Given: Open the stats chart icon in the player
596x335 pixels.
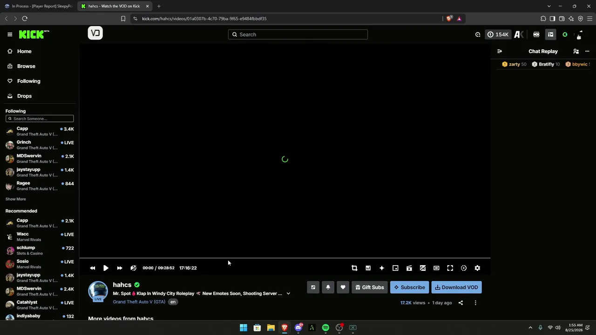Looking at the screenshot, I should [368, 268].
